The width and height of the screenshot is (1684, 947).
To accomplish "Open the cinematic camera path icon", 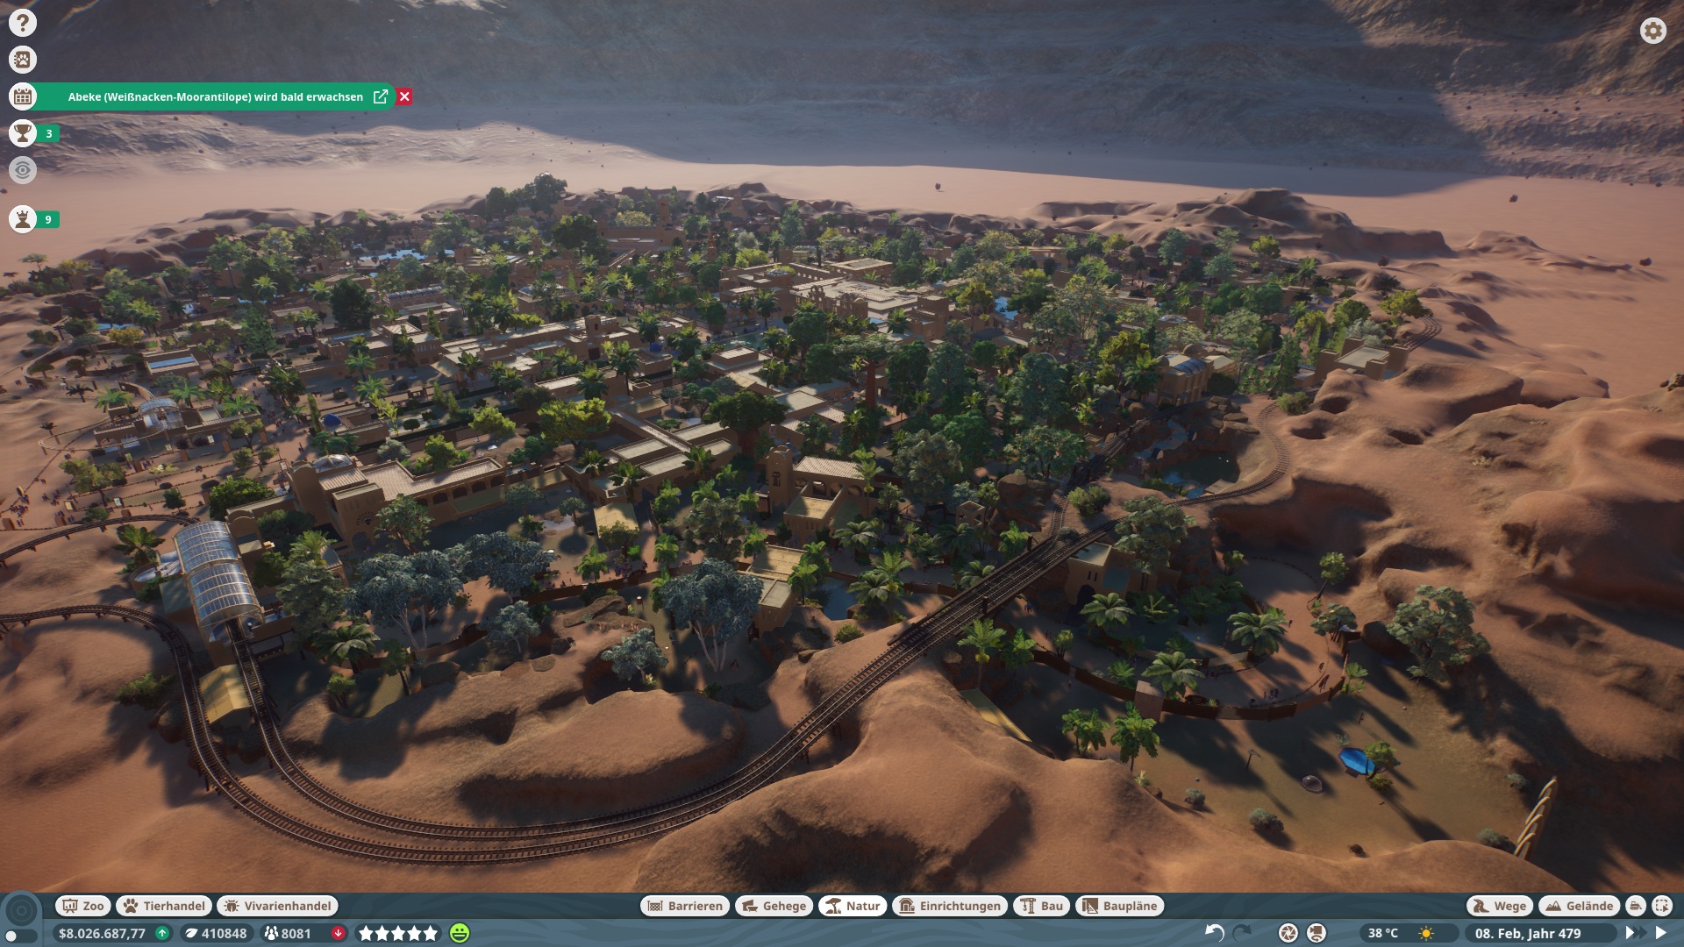I will click(1317, 933).
